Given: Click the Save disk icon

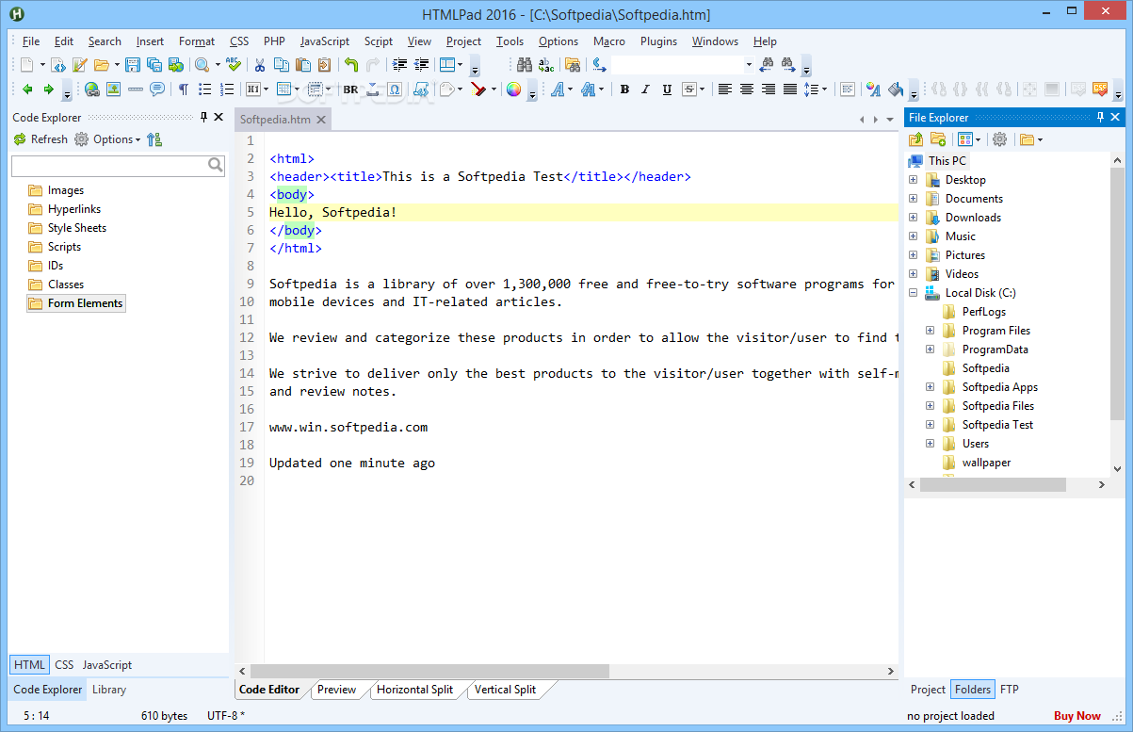Looking at the screenshot, I should point(133,65).
